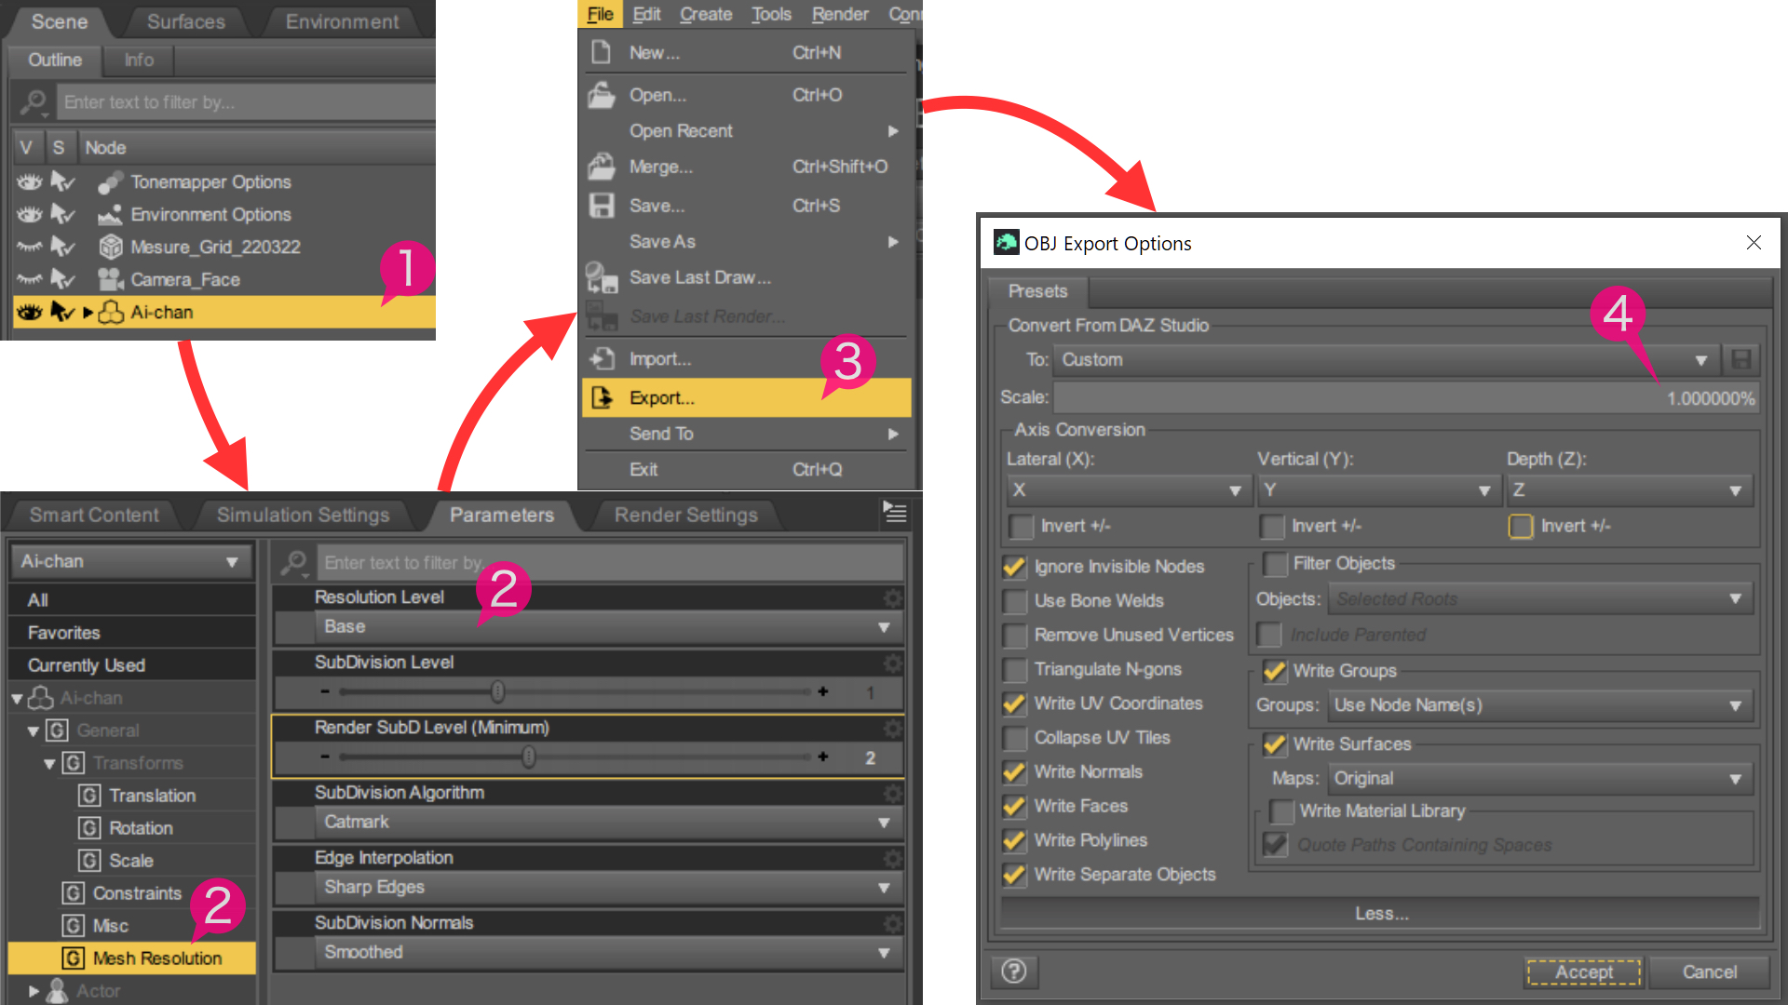The width and height of the screenshot is (1788, 1005).
Task: Open the Edit menu
Action: (646, 14)
